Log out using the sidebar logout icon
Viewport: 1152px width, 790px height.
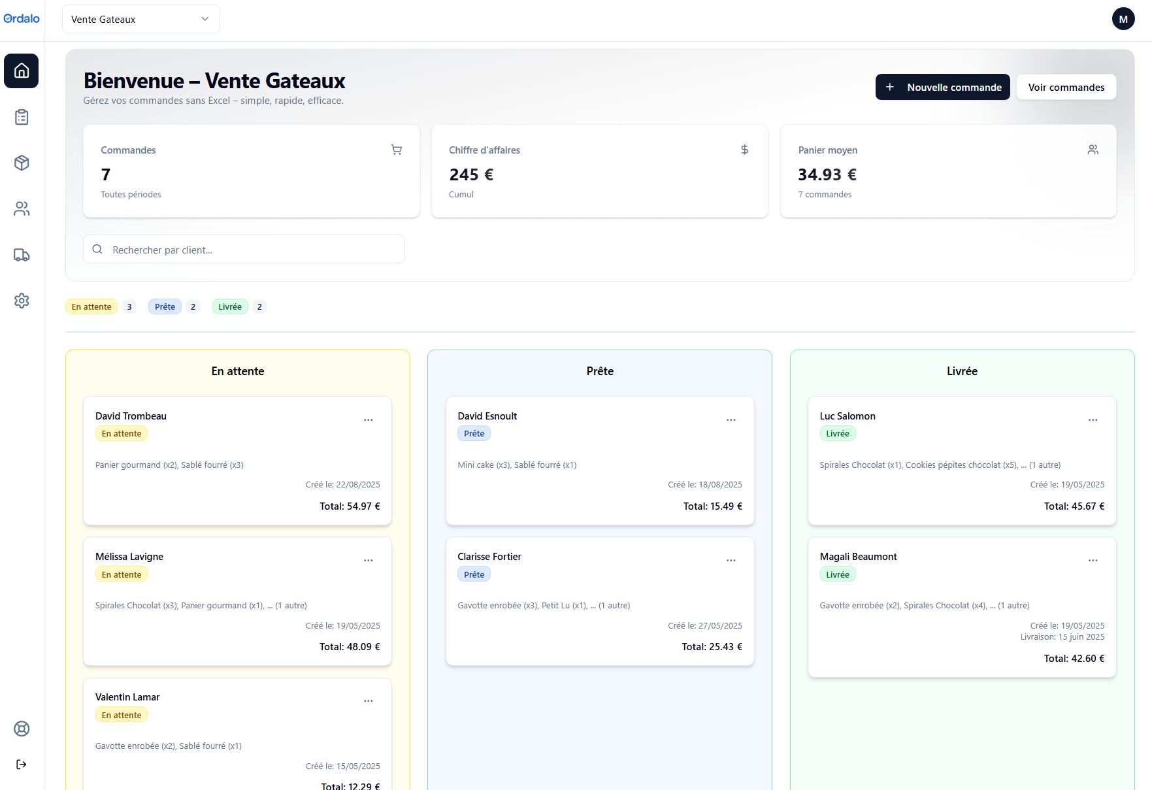click(x=22, y=764)
